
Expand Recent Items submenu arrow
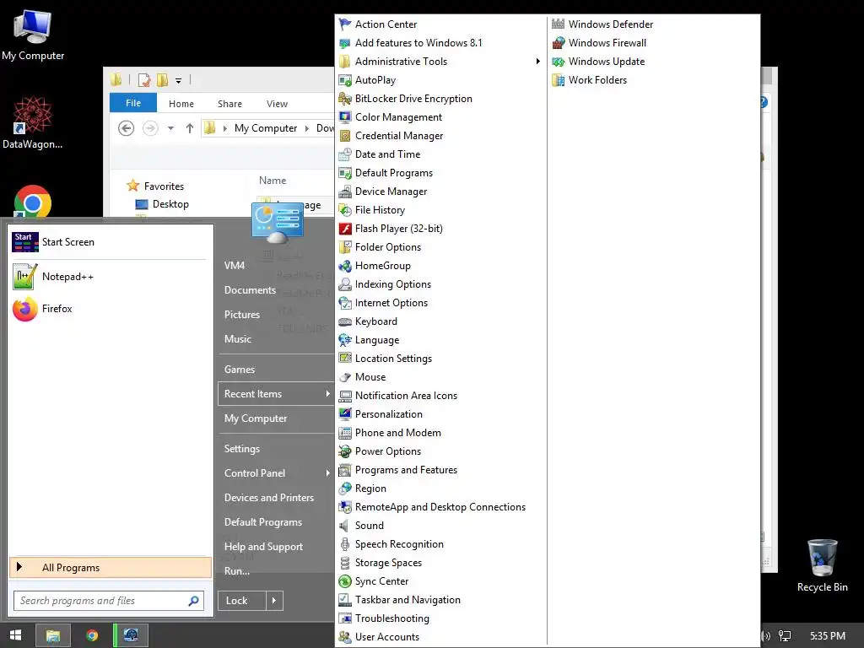point(327,393)
